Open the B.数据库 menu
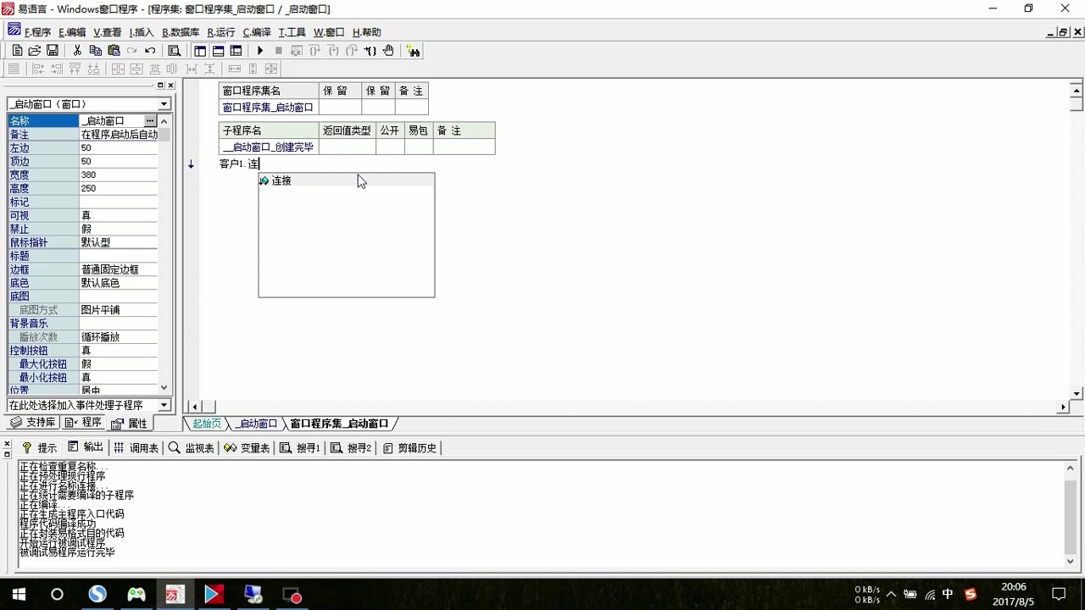 181,32
